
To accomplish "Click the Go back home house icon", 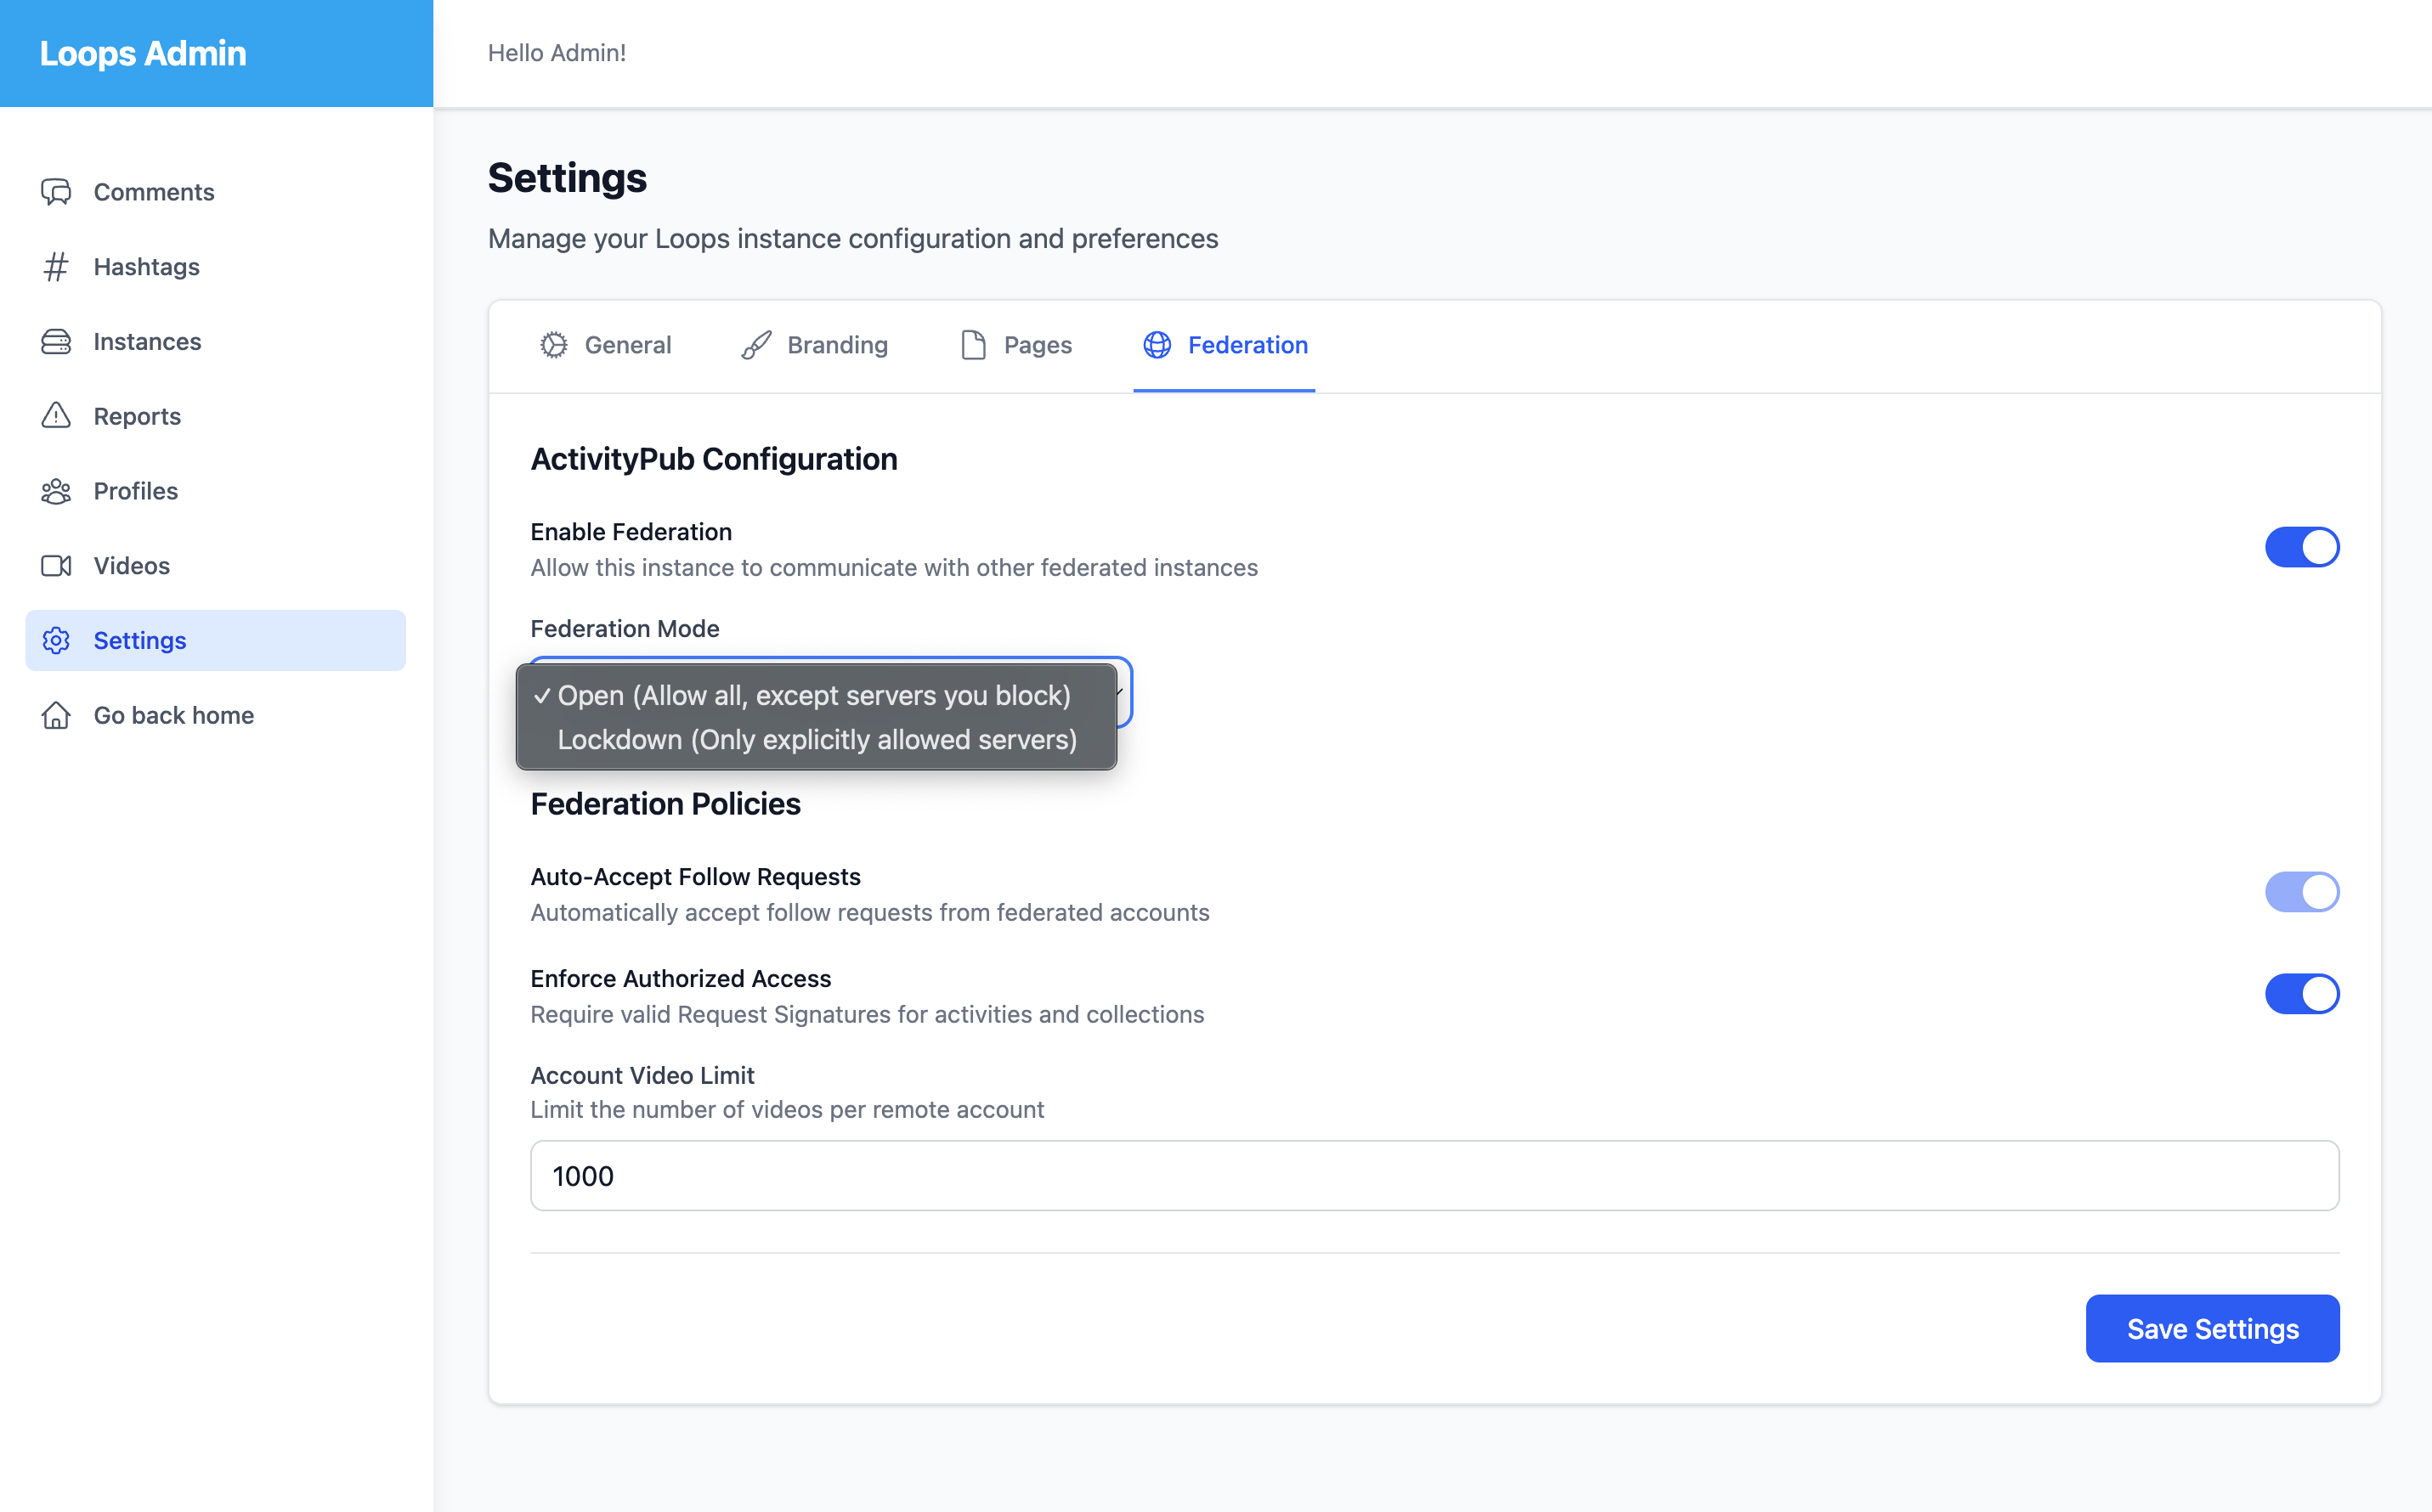I will tap(56, 715).
